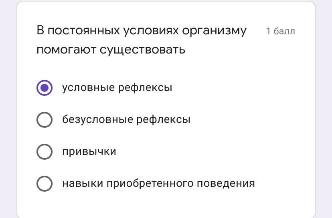Click the 'условные рефлексы' option label
The image size is (332, 218).
[x=117, y=88]
